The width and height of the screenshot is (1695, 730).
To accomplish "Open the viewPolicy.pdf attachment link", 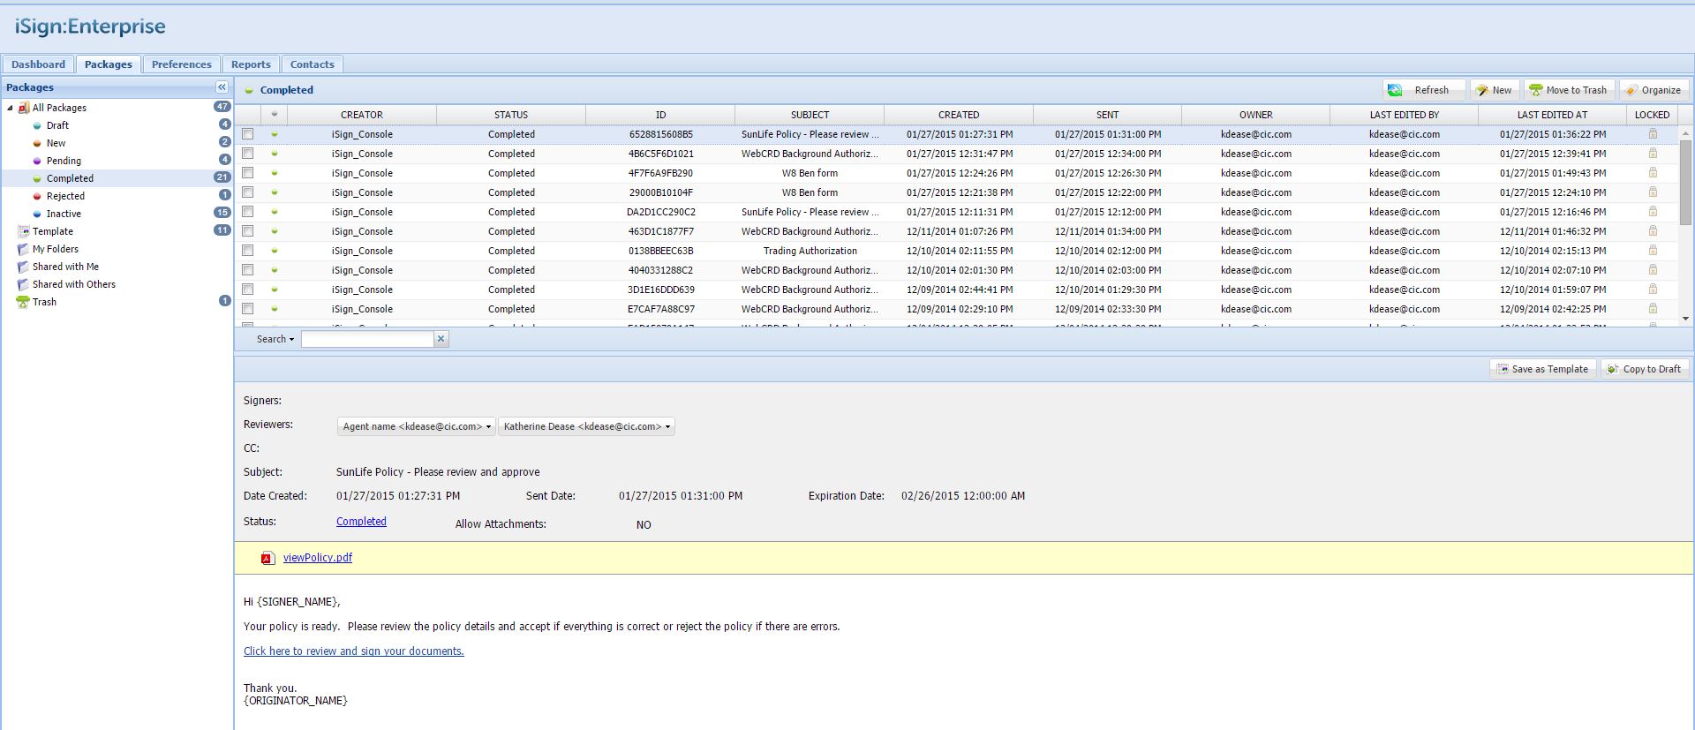I will 318,558.
